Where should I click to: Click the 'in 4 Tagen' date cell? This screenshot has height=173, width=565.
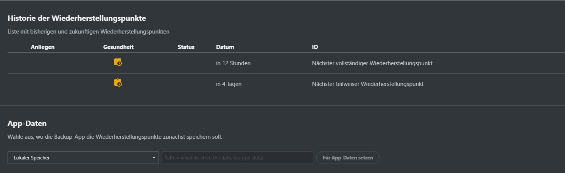click(229, 84)
